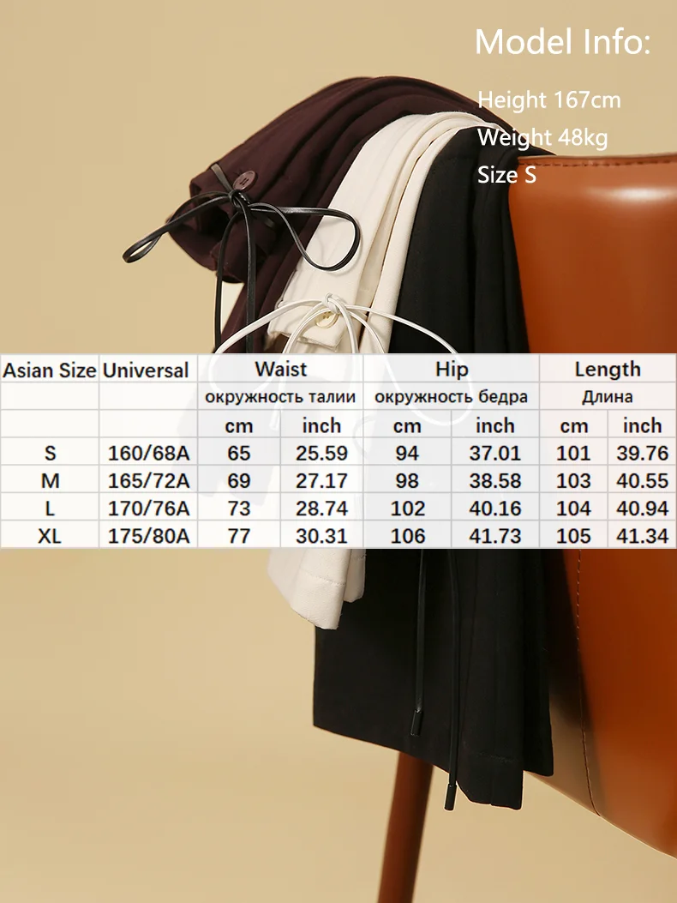The width and height of the screenshot is (677, 903).
Task: Click the 'Universal' column header
Action: (146, 370)
